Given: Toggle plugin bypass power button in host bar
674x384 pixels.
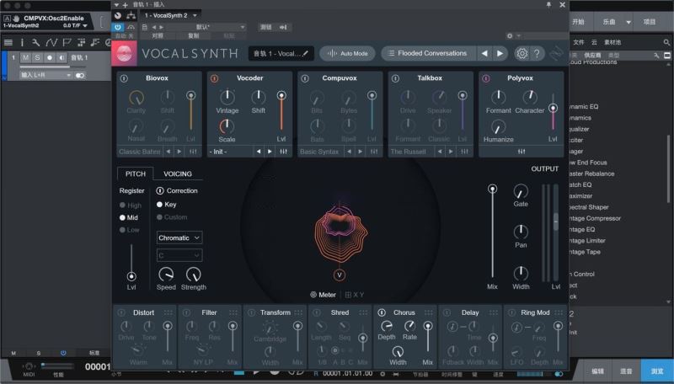Looking at the screenshot, I should pyautogui.click(x=118, y=27).
